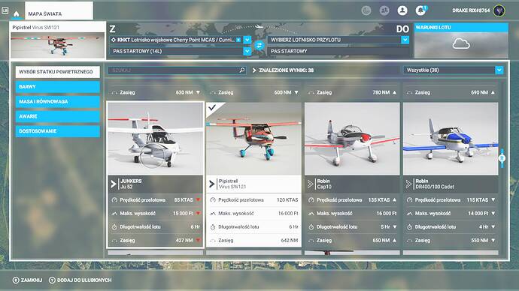519x291 pixels.
Task: Click Robin Cap10 Długotrwałość lotu 5 Hr
Action: [352, 227]
